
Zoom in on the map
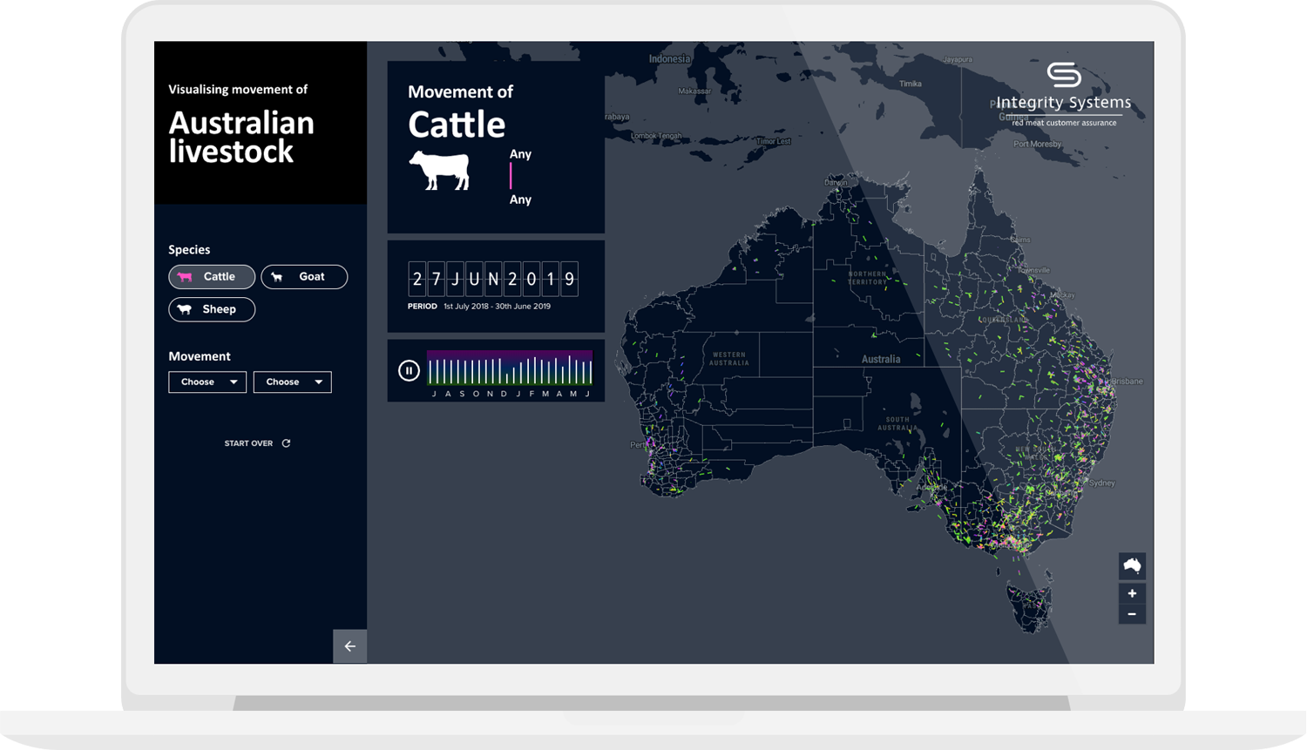click(1132, 593)
